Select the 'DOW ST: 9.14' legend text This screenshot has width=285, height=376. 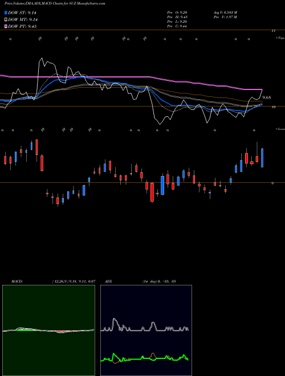pyautogui.click(x=22, y=13)
